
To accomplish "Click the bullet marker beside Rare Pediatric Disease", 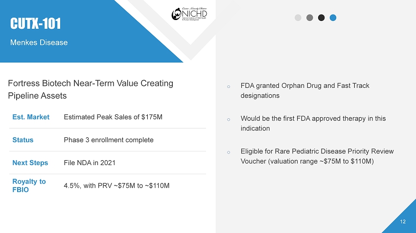I will pos(229,151).
